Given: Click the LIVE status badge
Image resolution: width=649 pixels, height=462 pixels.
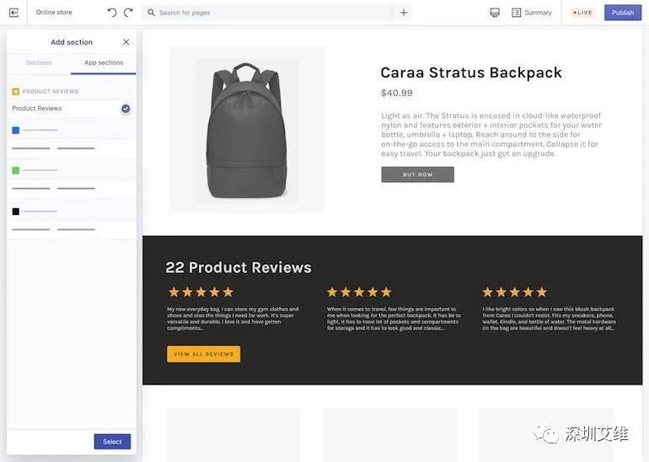Looking at the screenshot, I should [x=582, y=13].
